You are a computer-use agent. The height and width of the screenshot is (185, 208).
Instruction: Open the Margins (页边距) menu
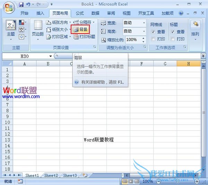coord(38,30)
